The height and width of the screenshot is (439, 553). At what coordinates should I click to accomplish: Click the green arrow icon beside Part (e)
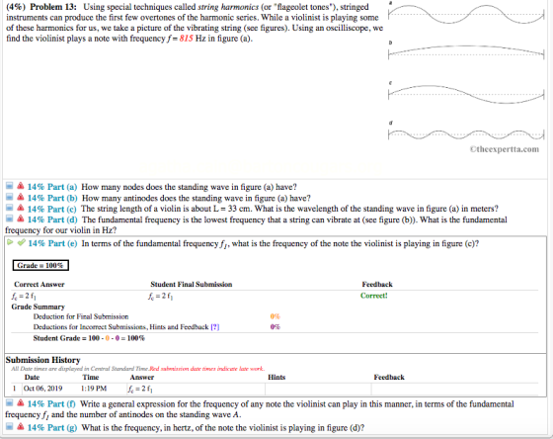pyautogui.click(x=10, y=242)
